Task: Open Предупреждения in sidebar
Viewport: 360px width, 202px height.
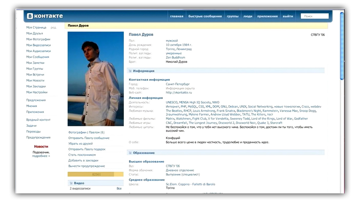Action: pos(38,137)
